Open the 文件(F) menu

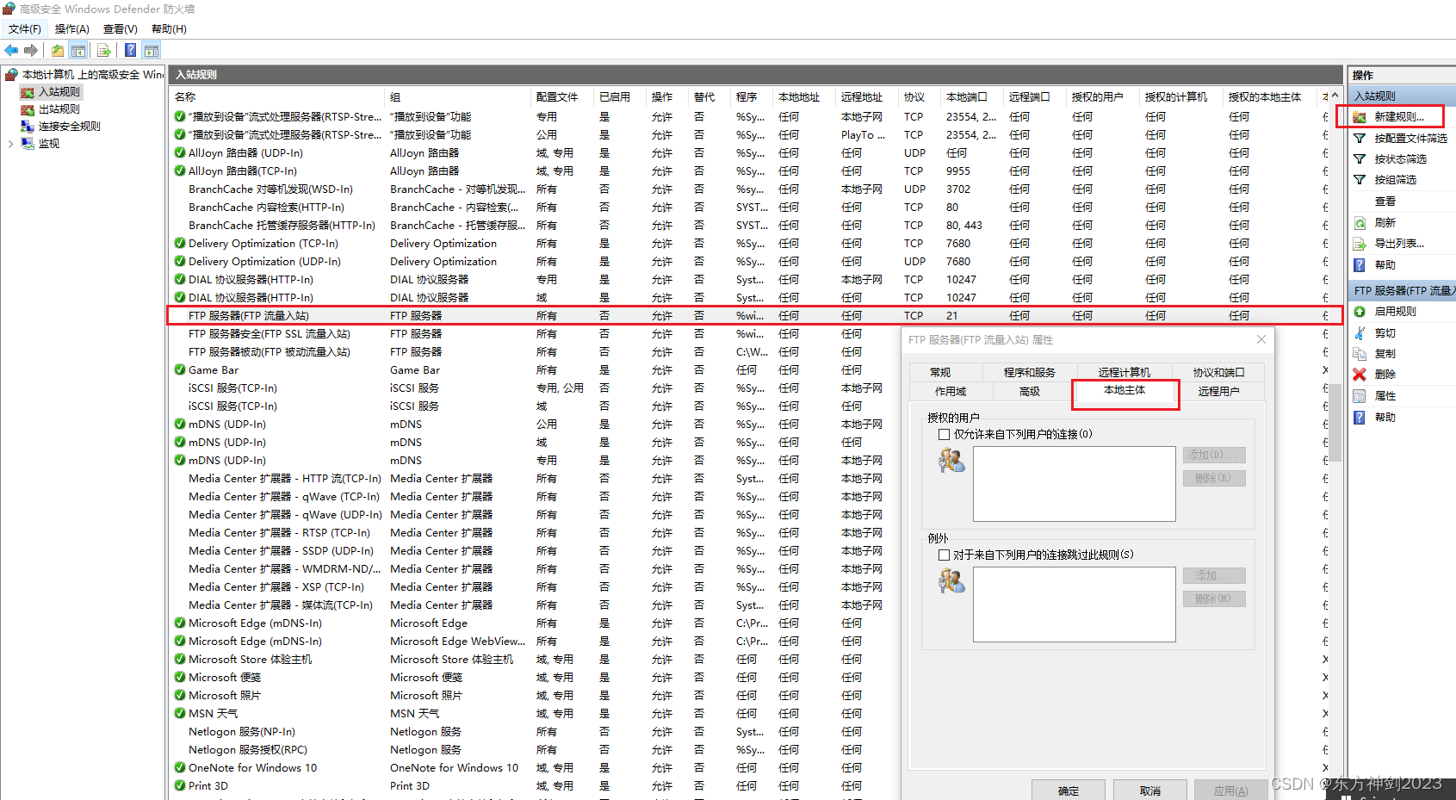click(x=25, y=29)
